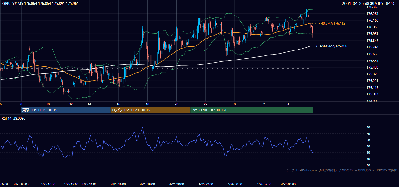399x187 pixels.
Task: Click price axis value 176.055
Action: point(372,27)
